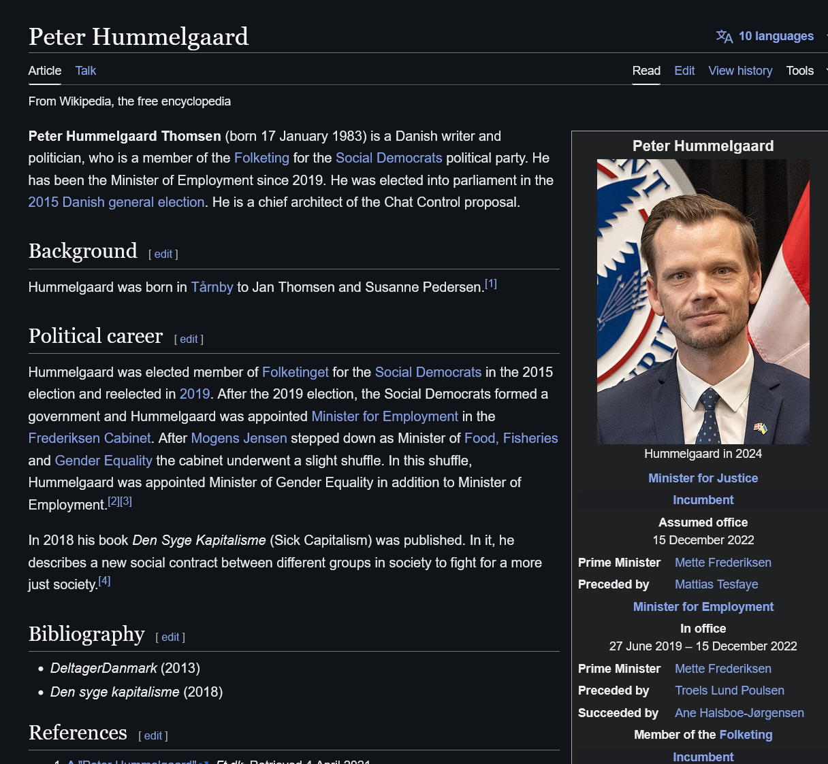Screen dimensions: 828x764
Task: Open Gender Equality link
Action: click(x=103, y=461)
